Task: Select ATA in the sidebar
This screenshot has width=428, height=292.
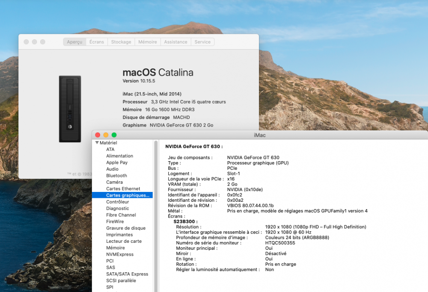Action: tap(110, 149)
